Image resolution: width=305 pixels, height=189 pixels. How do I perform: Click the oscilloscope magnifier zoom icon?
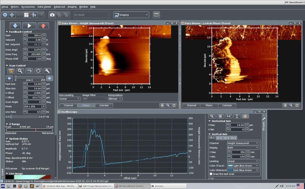[212, 116]
